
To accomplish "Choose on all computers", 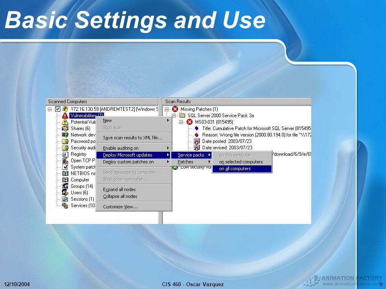I will (x=242, y=169).
